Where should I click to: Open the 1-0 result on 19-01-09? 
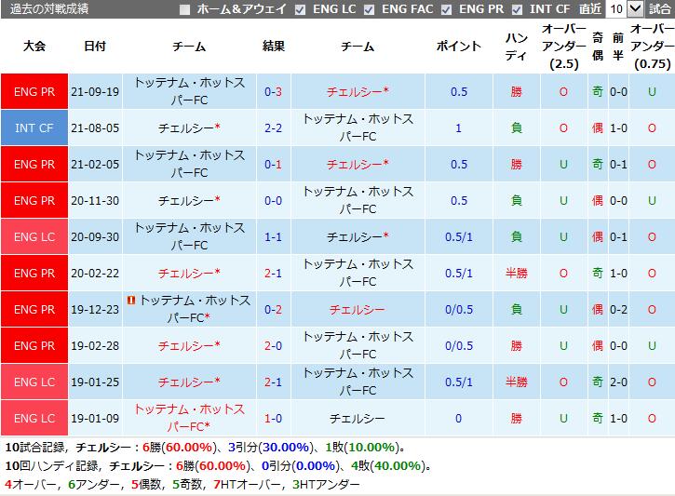coord(273,418)
